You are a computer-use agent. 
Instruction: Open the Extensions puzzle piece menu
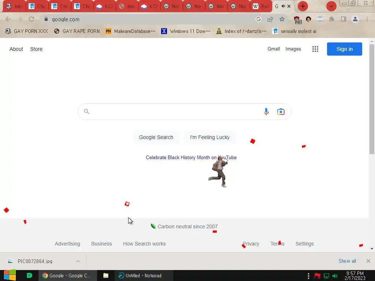(331, 19)
